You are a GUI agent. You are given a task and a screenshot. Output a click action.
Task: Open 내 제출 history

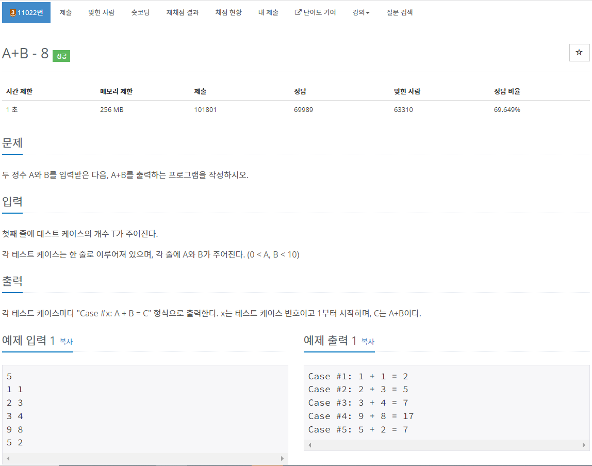tap(268, 12)
